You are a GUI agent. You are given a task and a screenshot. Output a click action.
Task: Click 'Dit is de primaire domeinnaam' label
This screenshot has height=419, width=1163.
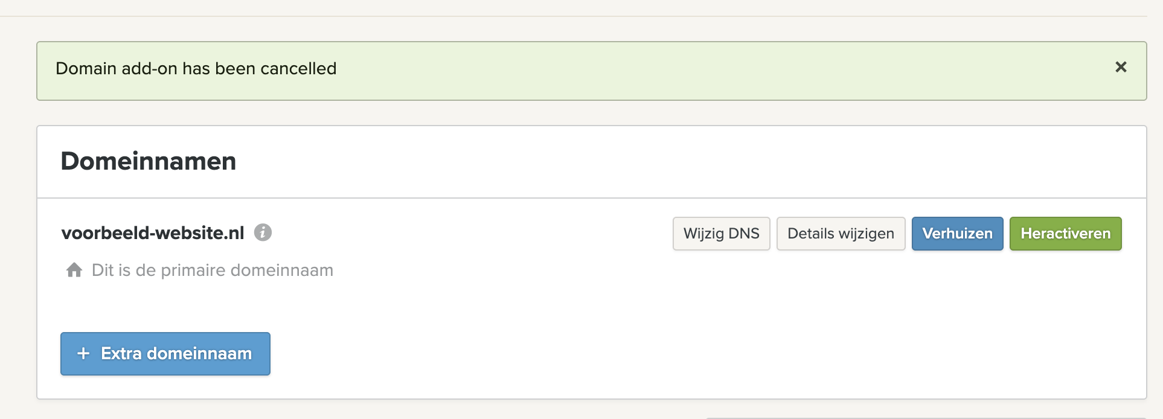pyautogui.click(x=213, y=270)
